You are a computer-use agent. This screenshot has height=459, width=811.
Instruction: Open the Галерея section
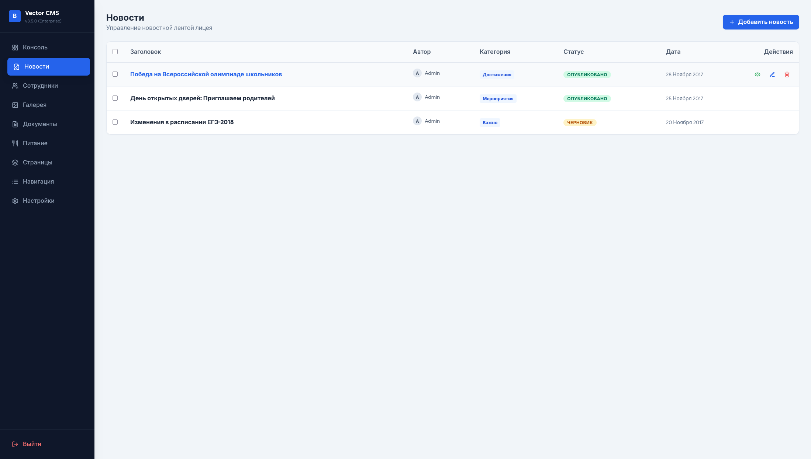pyautogui.click(x=35, y=105)
